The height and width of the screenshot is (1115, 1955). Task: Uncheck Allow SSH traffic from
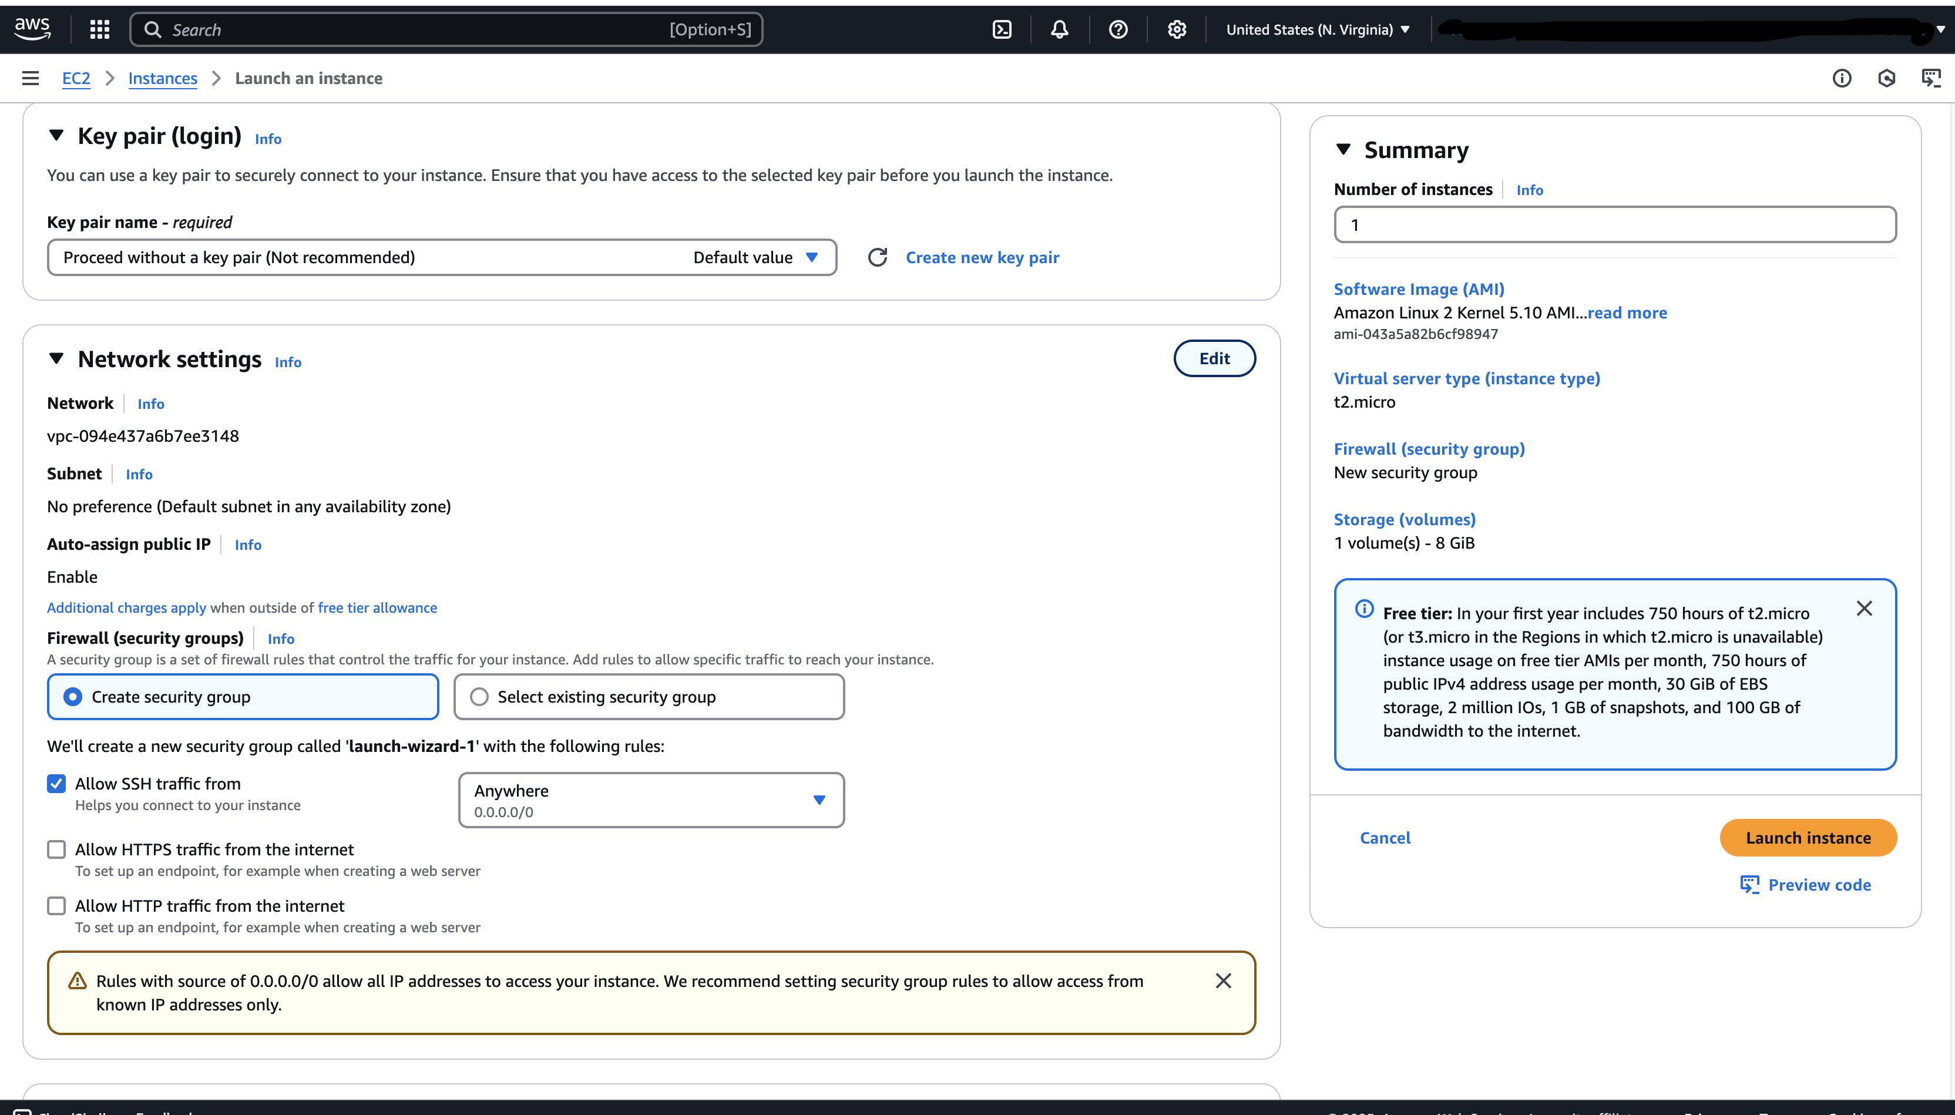pyautogui.click(x=56, y=784)
